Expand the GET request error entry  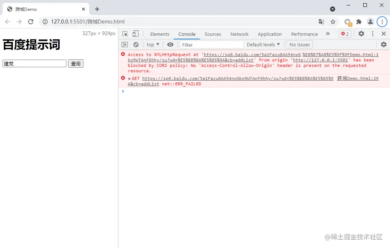[x=129, y=79]
